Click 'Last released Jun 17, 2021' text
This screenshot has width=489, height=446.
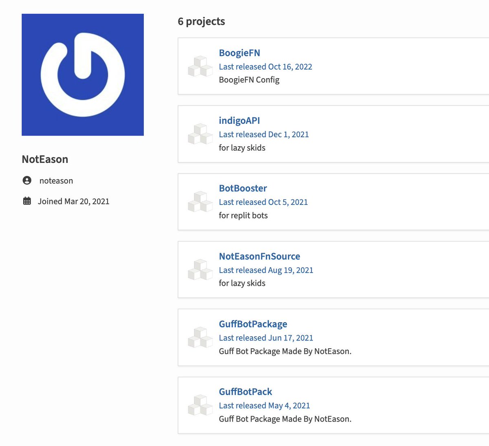266,338
